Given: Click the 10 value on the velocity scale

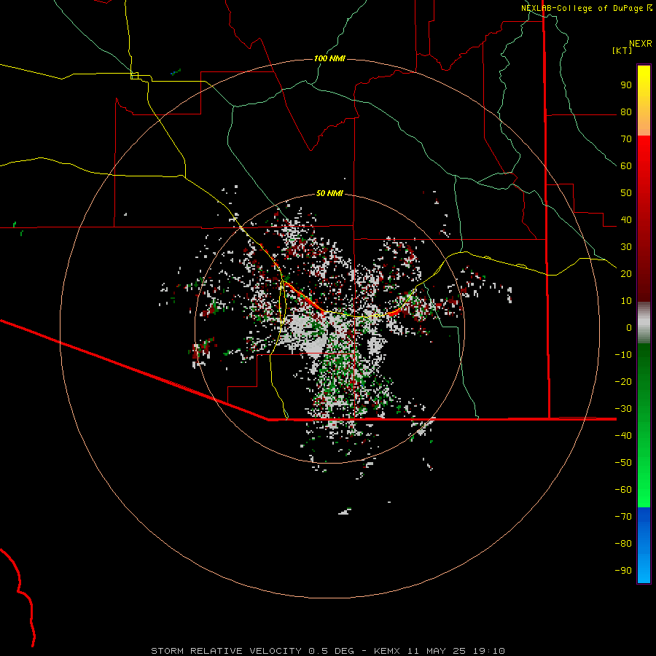Looking at the screenshot, I should click(626, 301).
